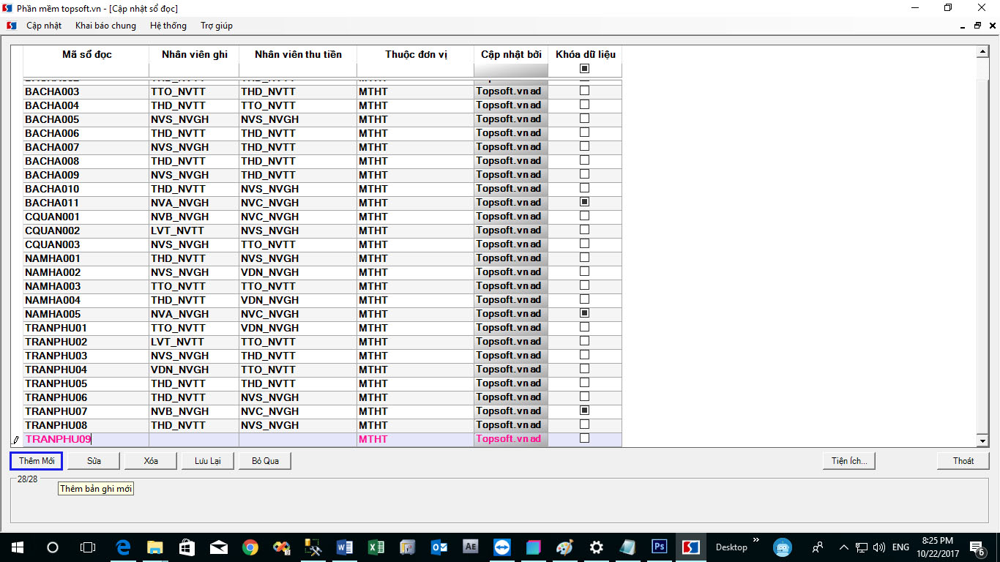Check Khóa dữ liệu for NAMHA001
This screenshot has width=1000, height=562.
(x=584, y=258)
